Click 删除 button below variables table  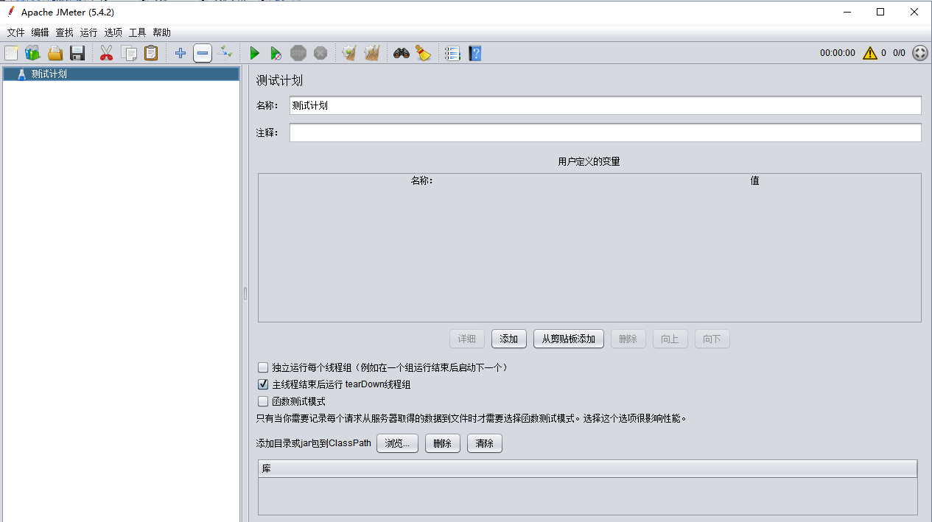(628, 339)
